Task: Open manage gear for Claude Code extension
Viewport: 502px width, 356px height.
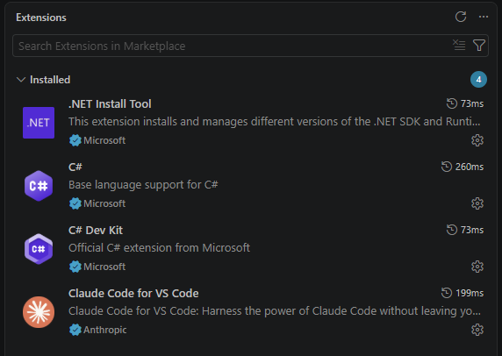Action: pyautogui.click(x=477, y=330)
